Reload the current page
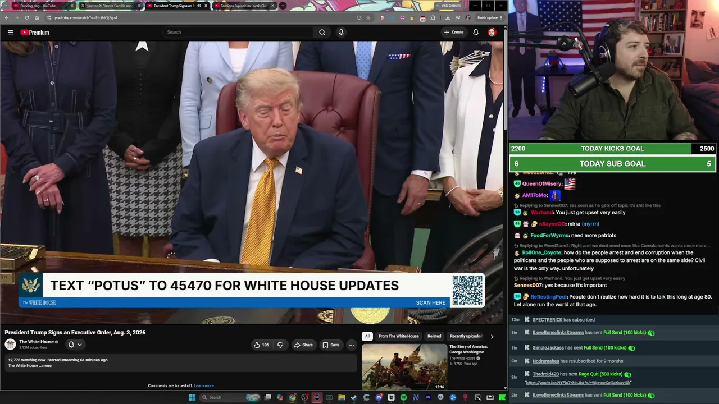 (26, 18)
